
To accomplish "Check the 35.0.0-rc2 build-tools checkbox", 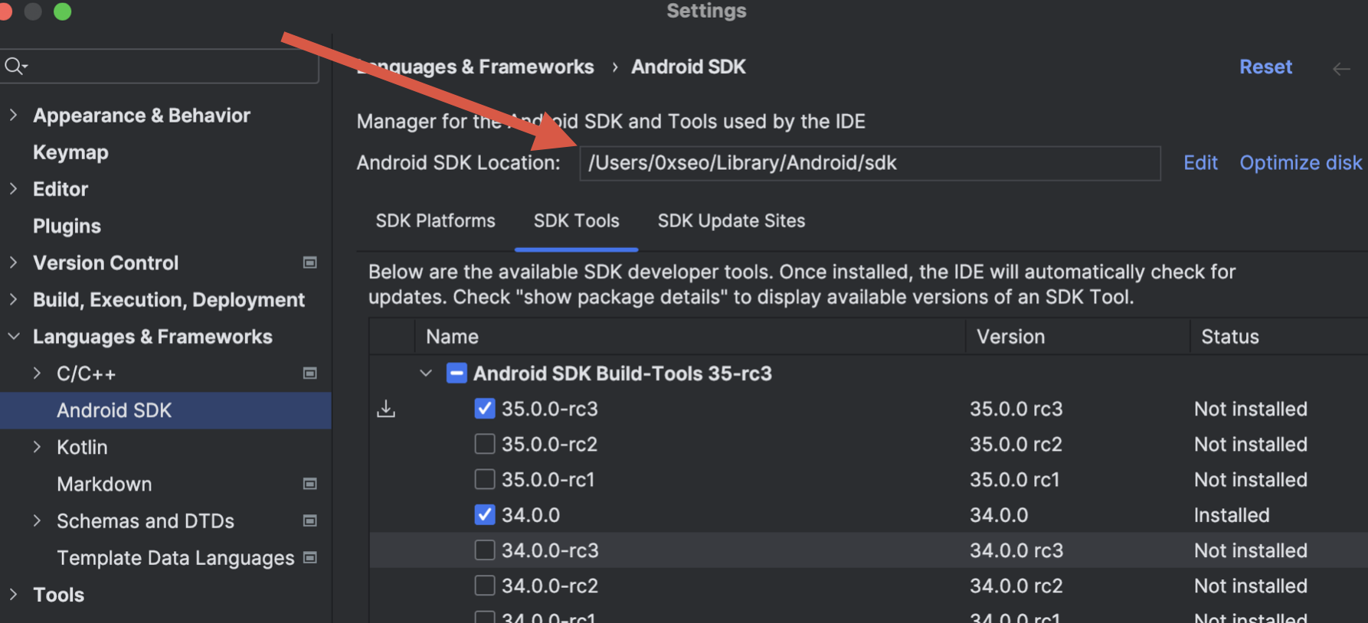I will point(485,444).
